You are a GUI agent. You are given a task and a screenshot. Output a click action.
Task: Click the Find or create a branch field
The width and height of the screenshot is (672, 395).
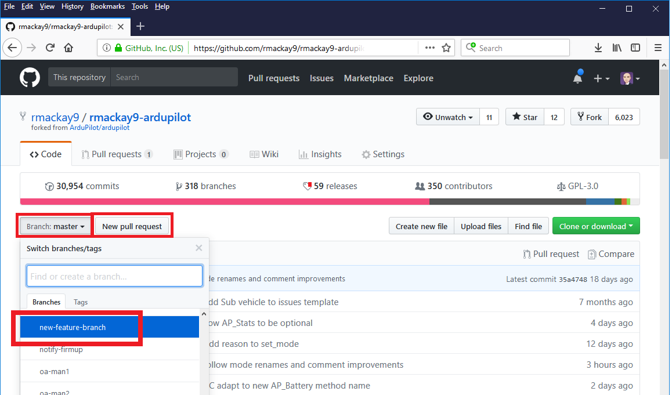[114, 276]
